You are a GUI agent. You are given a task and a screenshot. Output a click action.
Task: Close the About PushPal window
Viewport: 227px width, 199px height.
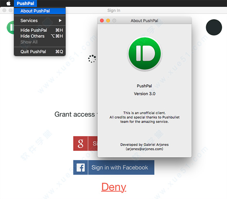click(x=102, y=21)
